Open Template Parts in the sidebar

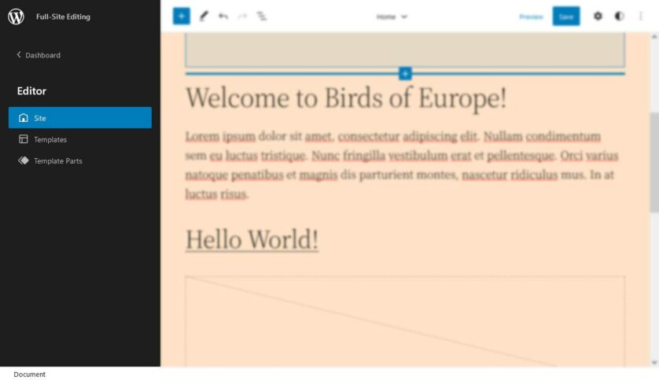tap(57, 160)
